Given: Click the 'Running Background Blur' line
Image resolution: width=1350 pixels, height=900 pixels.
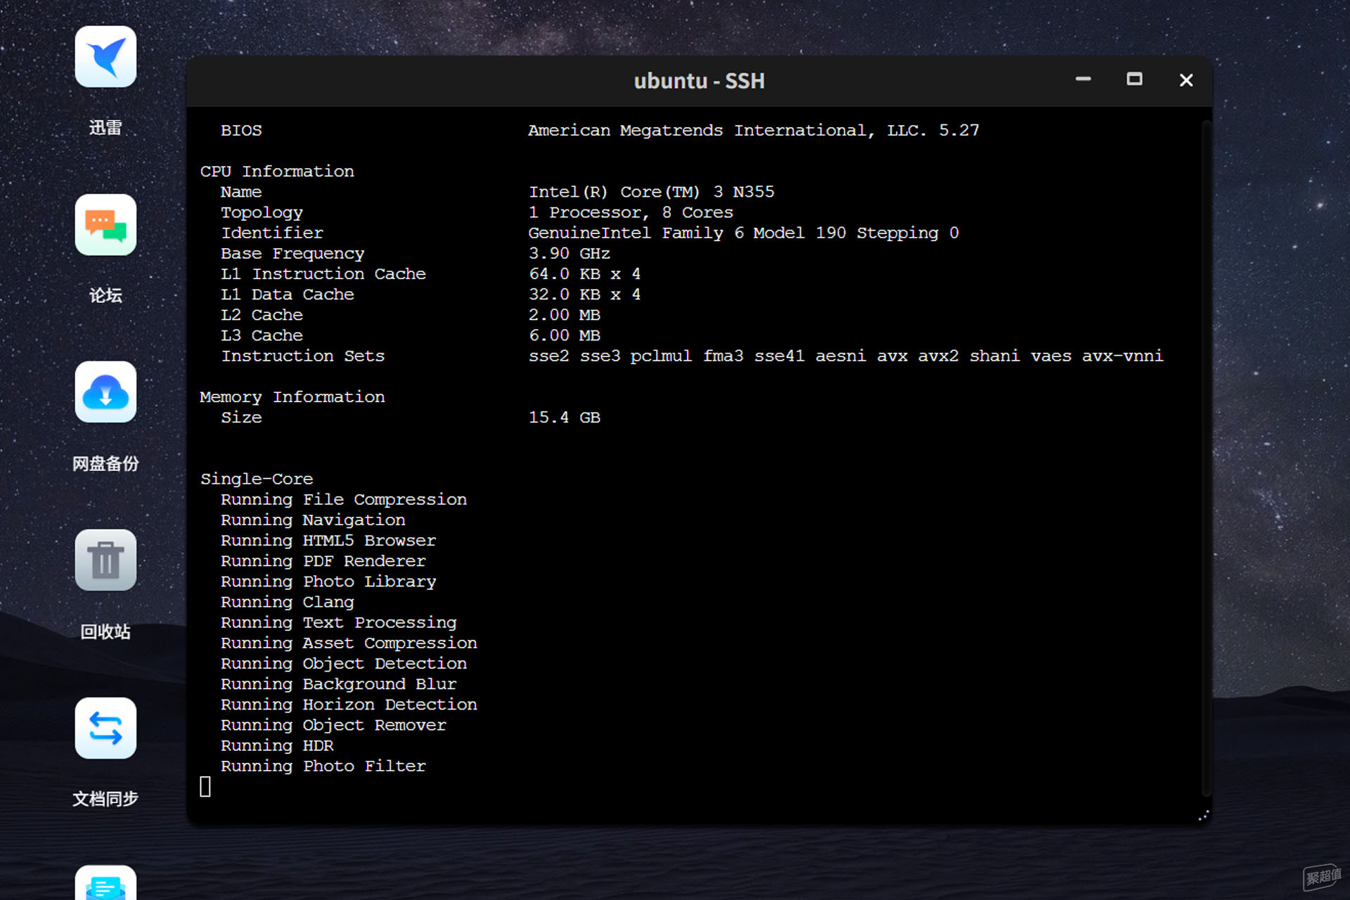Looking at the screenshot, I should coord(339,684).
